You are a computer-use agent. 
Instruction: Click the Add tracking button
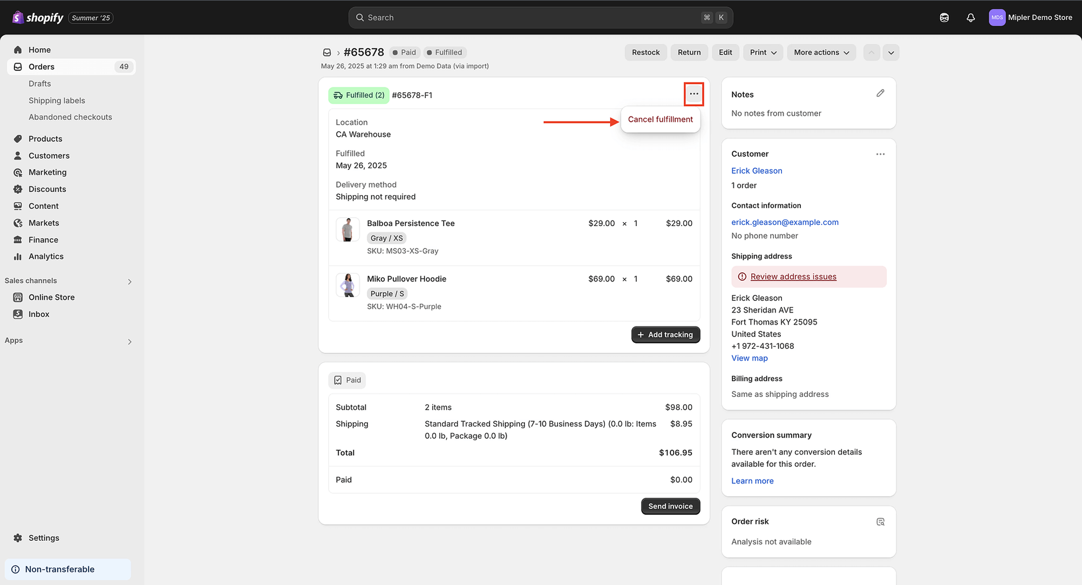(665, 335)
